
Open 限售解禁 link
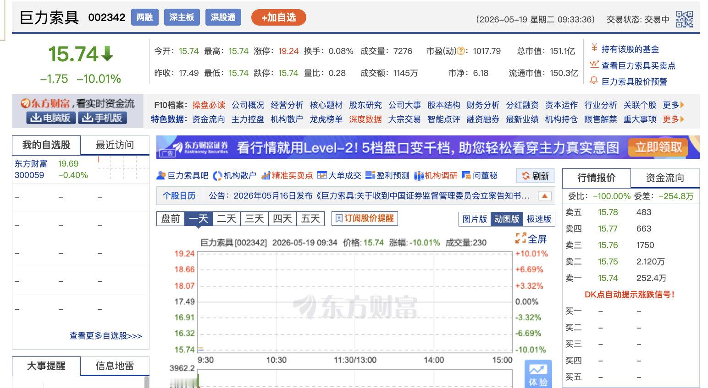[x=601, y=119]
